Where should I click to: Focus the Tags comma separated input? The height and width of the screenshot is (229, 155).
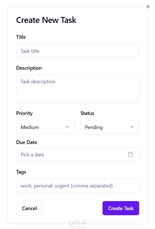click(x=78, y=186)
